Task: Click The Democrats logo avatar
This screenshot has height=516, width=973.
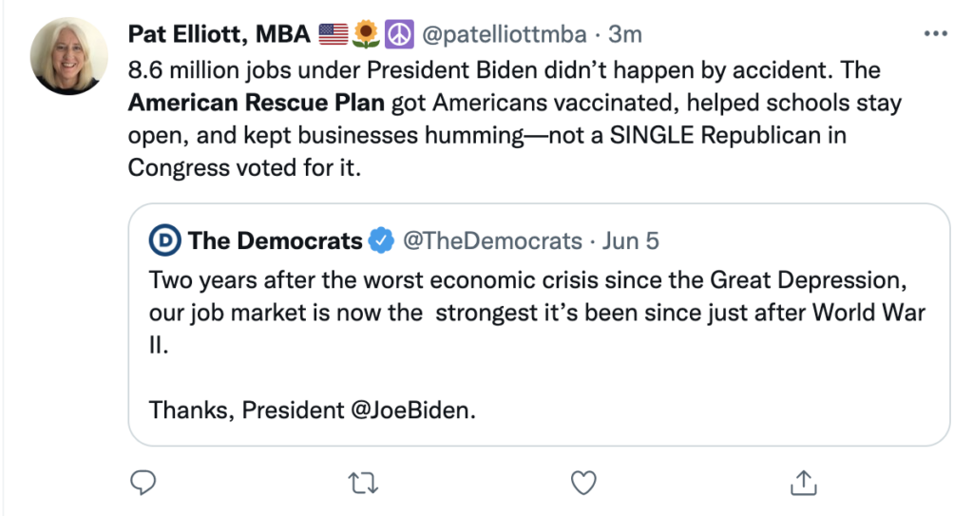Action: pyautogui.click(x=165, y=241)
